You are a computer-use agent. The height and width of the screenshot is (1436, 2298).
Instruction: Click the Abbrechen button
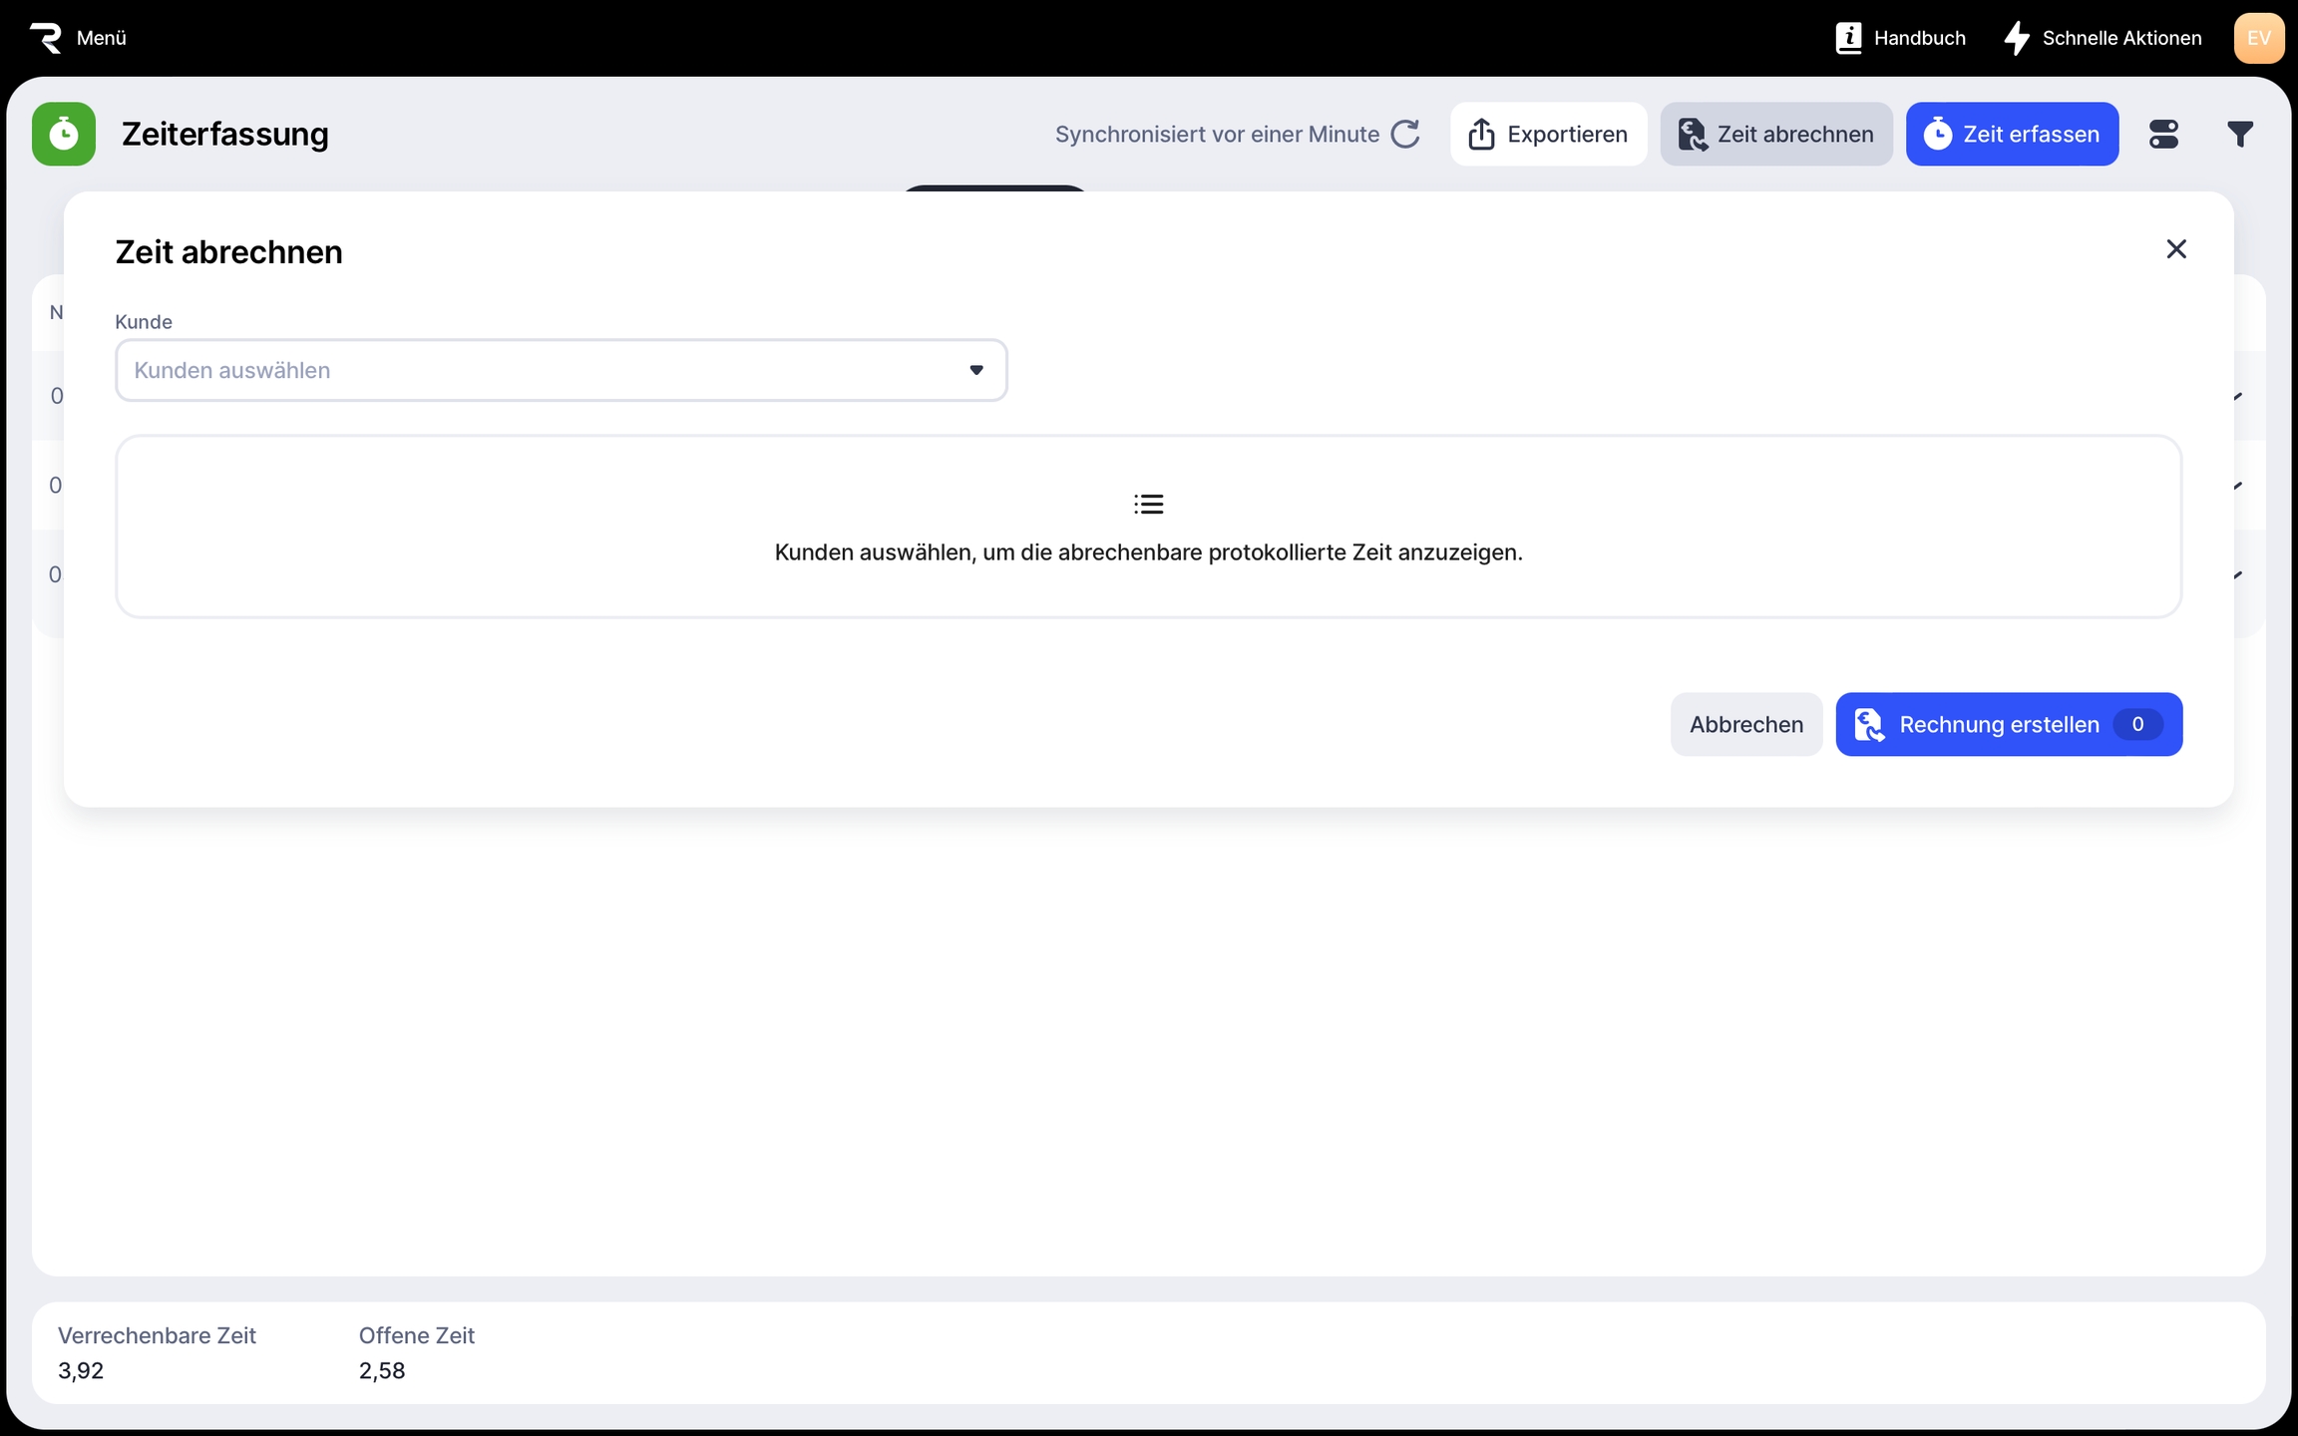point(1745,724)
